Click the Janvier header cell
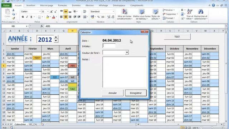The width and height of the screenshot is (229, 129). click(15, 49)
